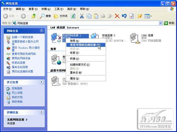Click the 创建一个新的连接 wizard icon
177x132 pixels.
8,37
